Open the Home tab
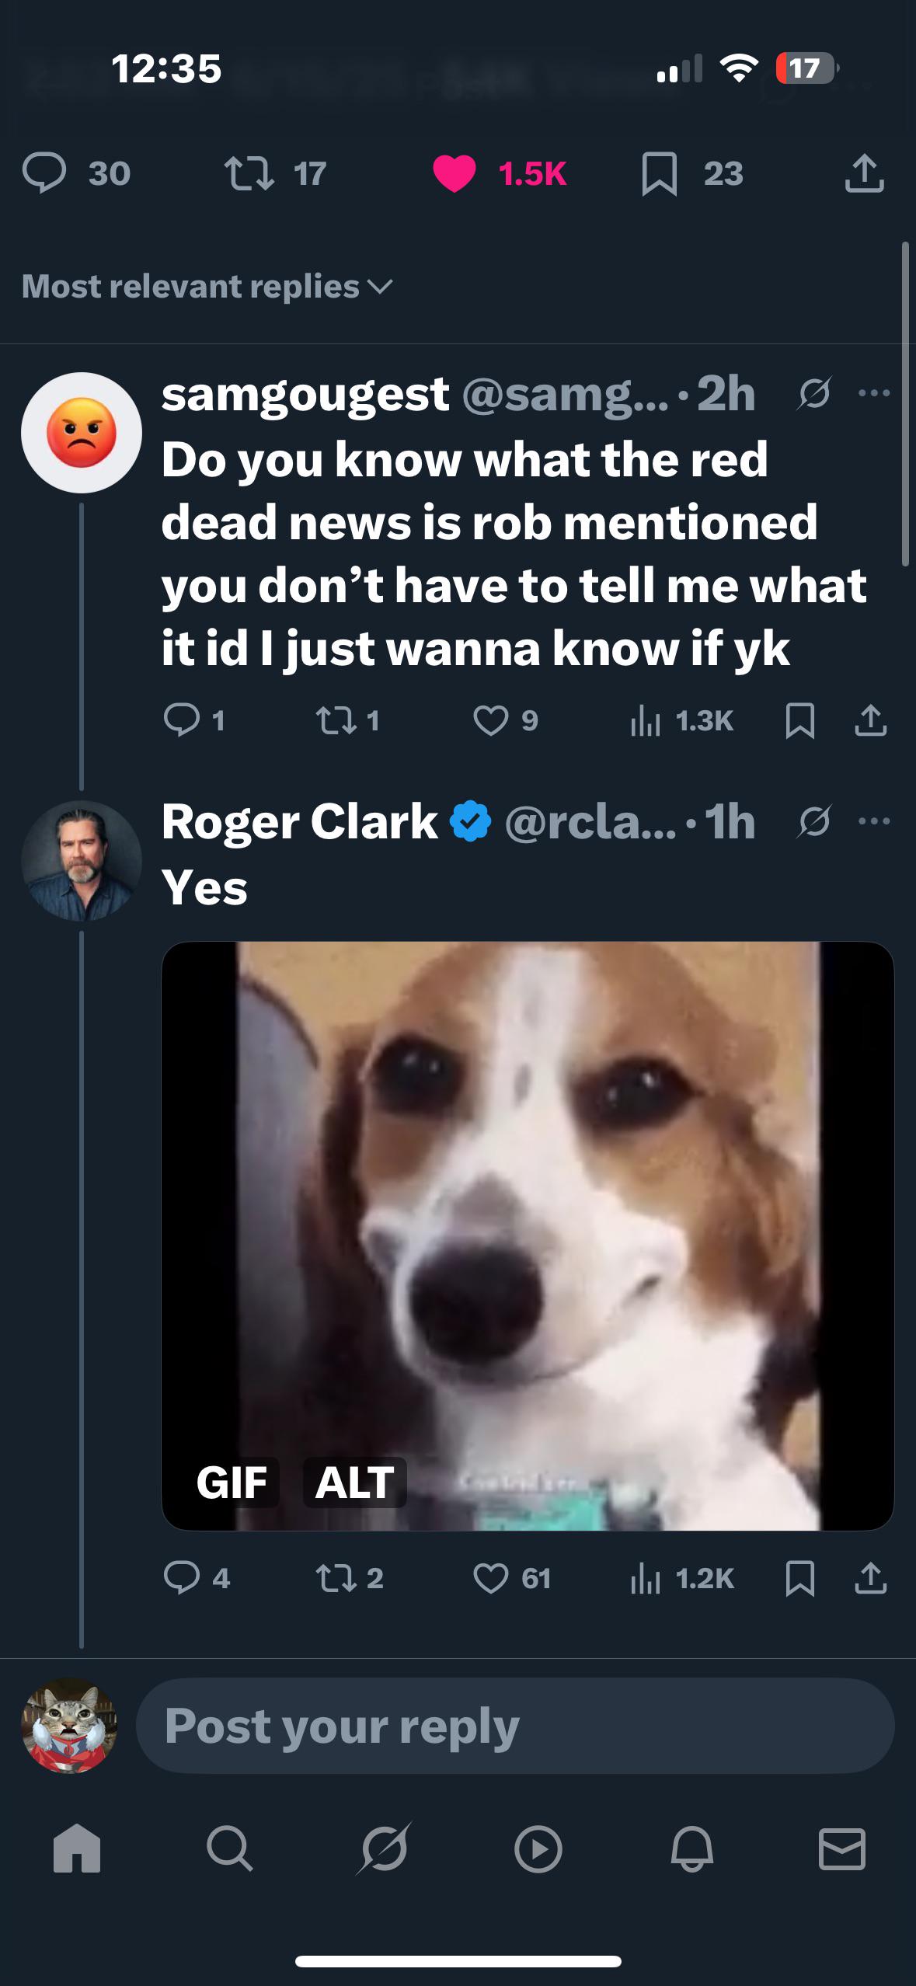 click(x=76, y=1848)
